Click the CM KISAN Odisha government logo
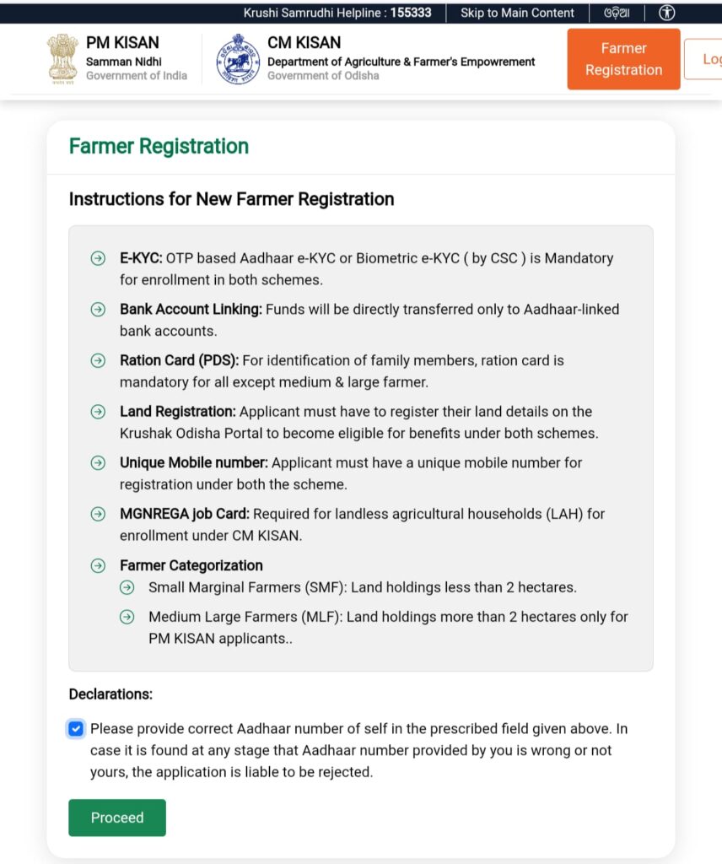The image size is (722, 864). tap(237, 59)
